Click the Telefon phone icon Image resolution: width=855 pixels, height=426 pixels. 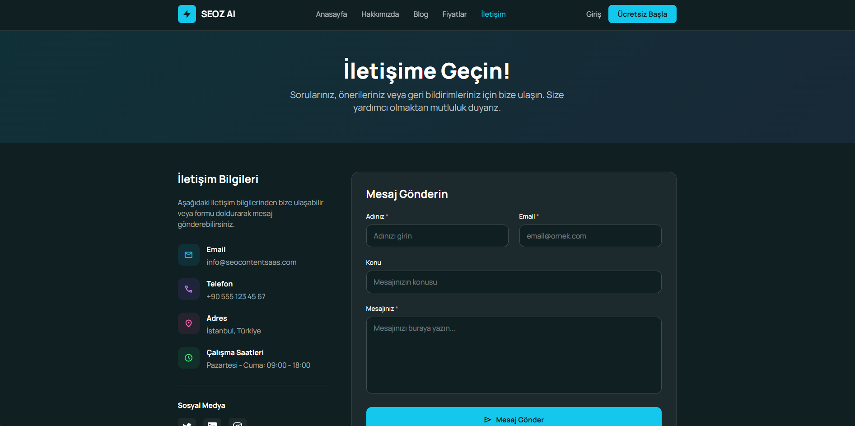(189, 289)
